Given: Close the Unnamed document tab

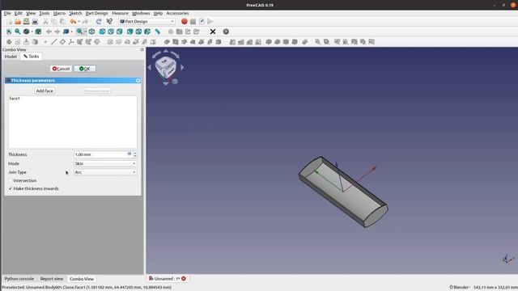Looking at the screenshot, I should tap(184, 279).
